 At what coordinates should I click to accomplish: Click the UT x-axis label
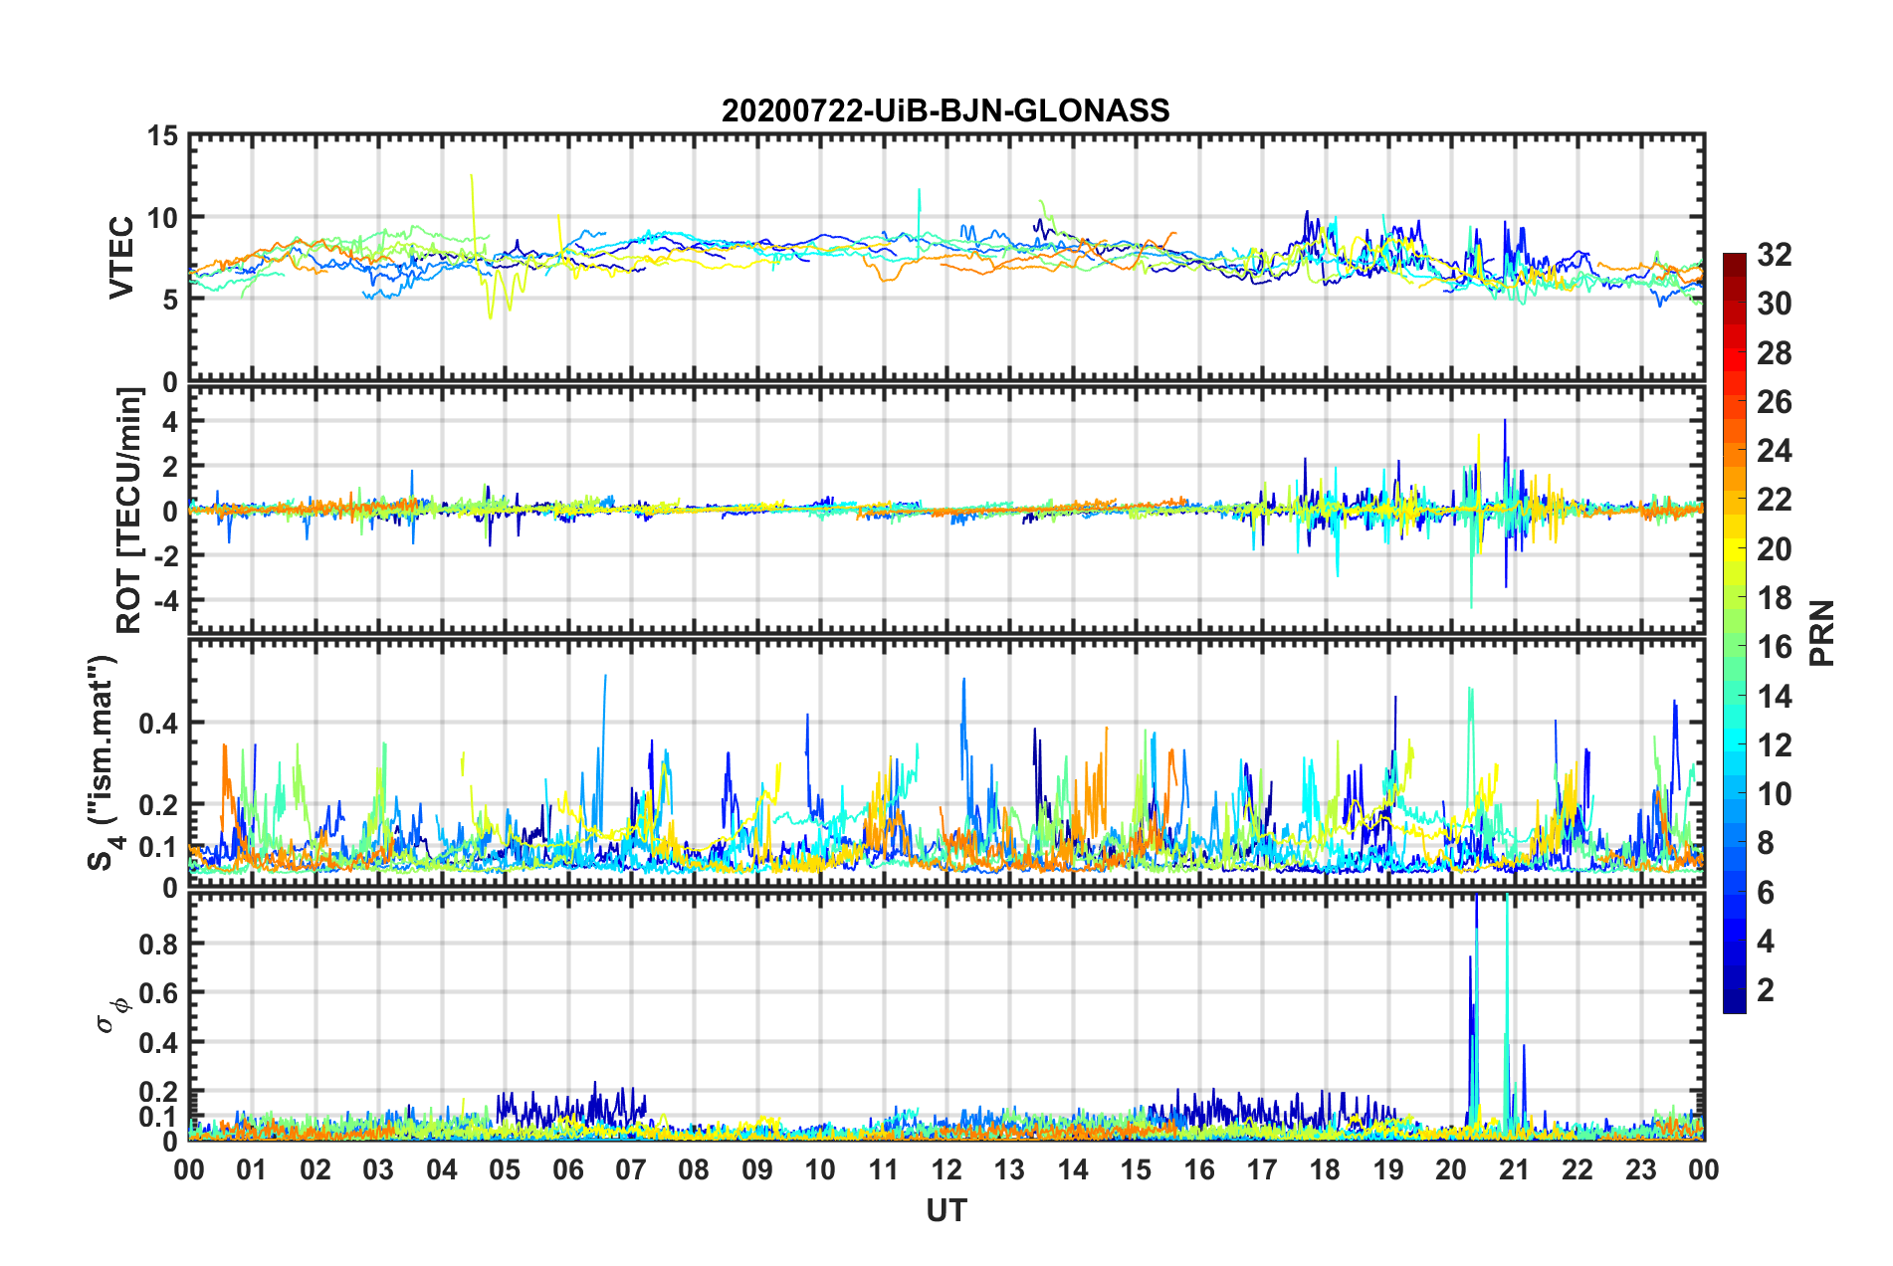(x=946, y=1210)
